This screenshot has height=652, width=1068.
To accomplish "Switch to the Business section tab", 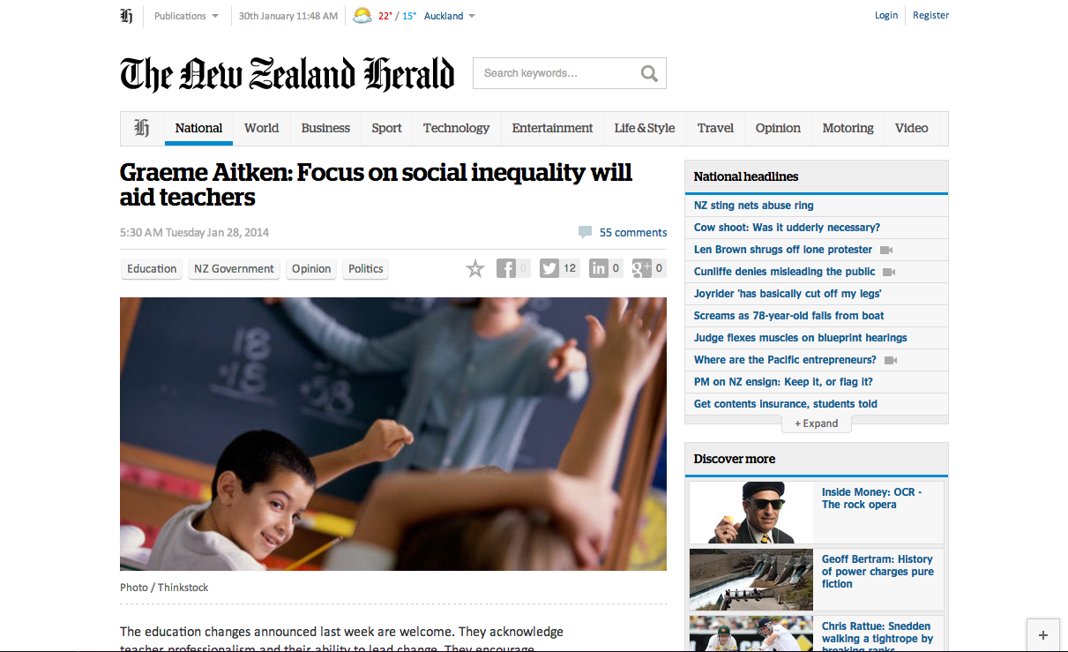I will coord(325,128).
